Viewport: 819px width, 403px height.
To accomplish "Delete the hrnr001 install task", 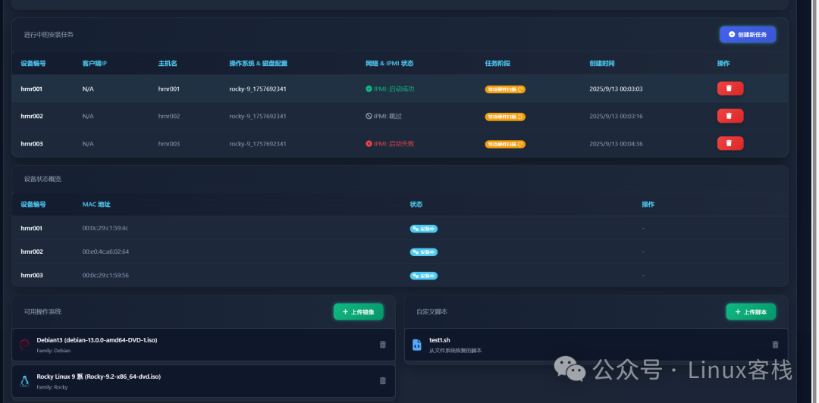I will pyautogui.click(x=730, y=89).
